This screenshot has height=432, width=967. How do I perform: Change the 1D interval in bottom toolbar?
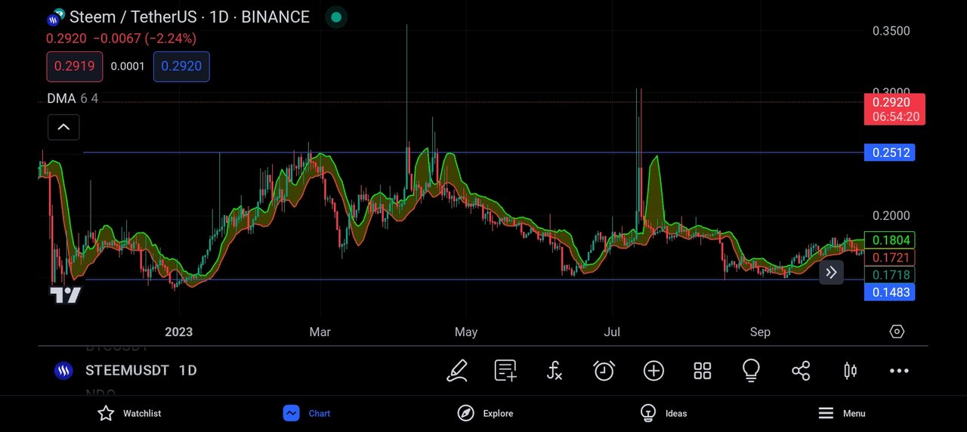pyautogui.click(x=188, y=370)
